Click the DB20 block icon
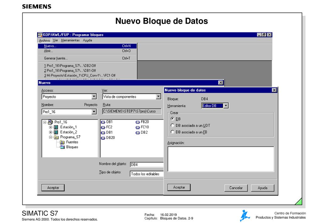 click(103, 138)
